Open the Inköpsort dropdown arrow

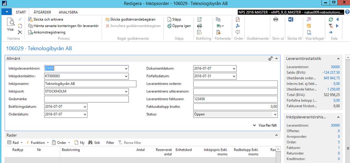[126, 91]
